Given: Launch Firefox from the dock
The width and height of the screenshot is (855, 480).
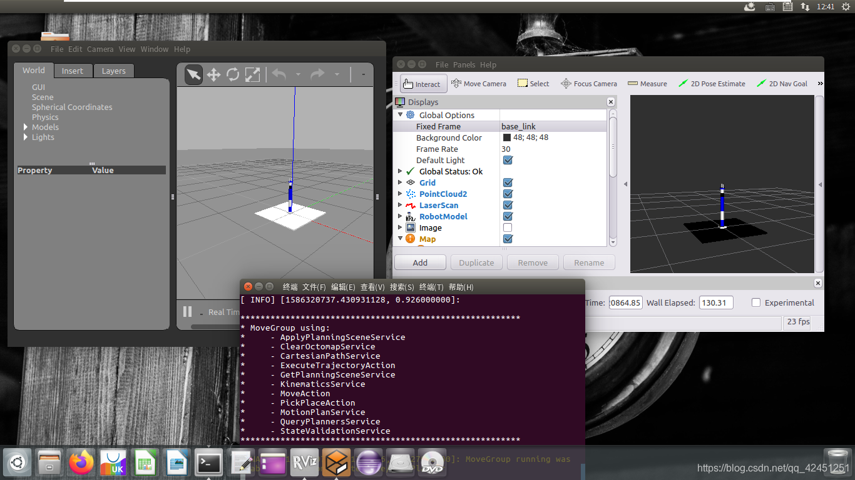Looking at the screenshot, I should (81, 463).
